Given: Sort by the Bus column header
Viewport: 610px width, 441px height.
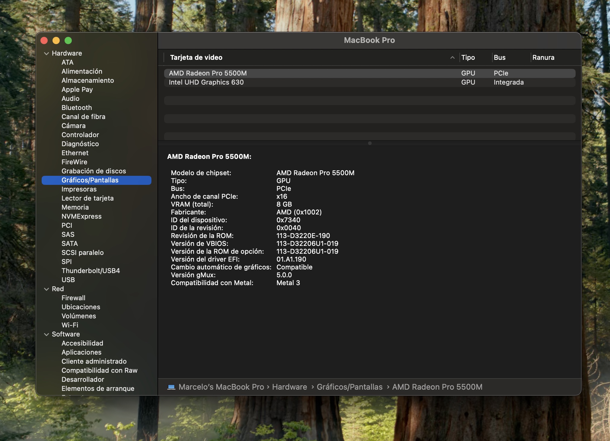Looking at the screenshot, I should click(500, 57).
